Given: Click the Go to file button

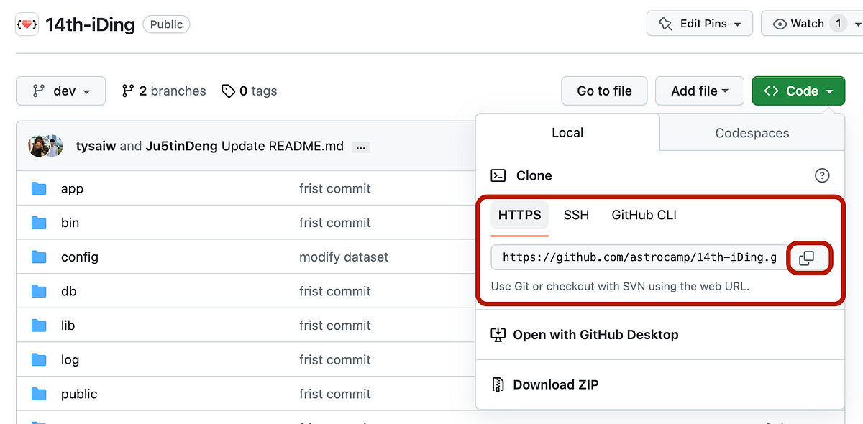Looking at the screenshot, I should (x=604, y=91).
